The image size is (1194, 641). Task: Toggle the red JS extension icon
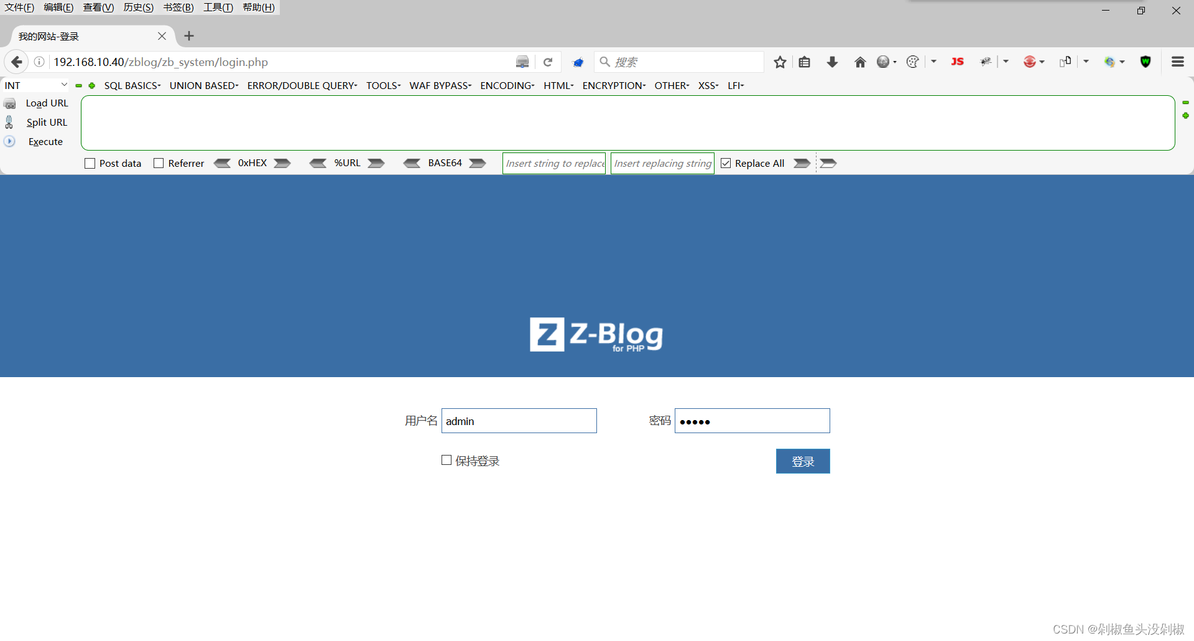(x=957, y=61)
